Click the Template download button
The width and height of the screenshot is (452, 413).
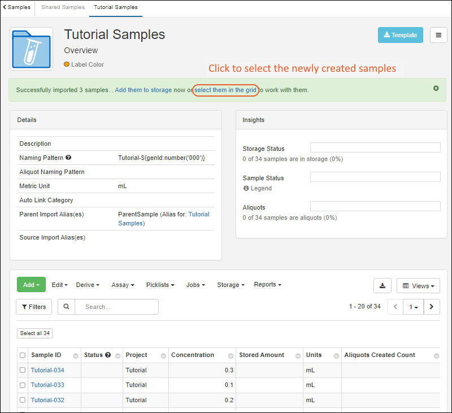pyautogui.click(x=400, y=35)
